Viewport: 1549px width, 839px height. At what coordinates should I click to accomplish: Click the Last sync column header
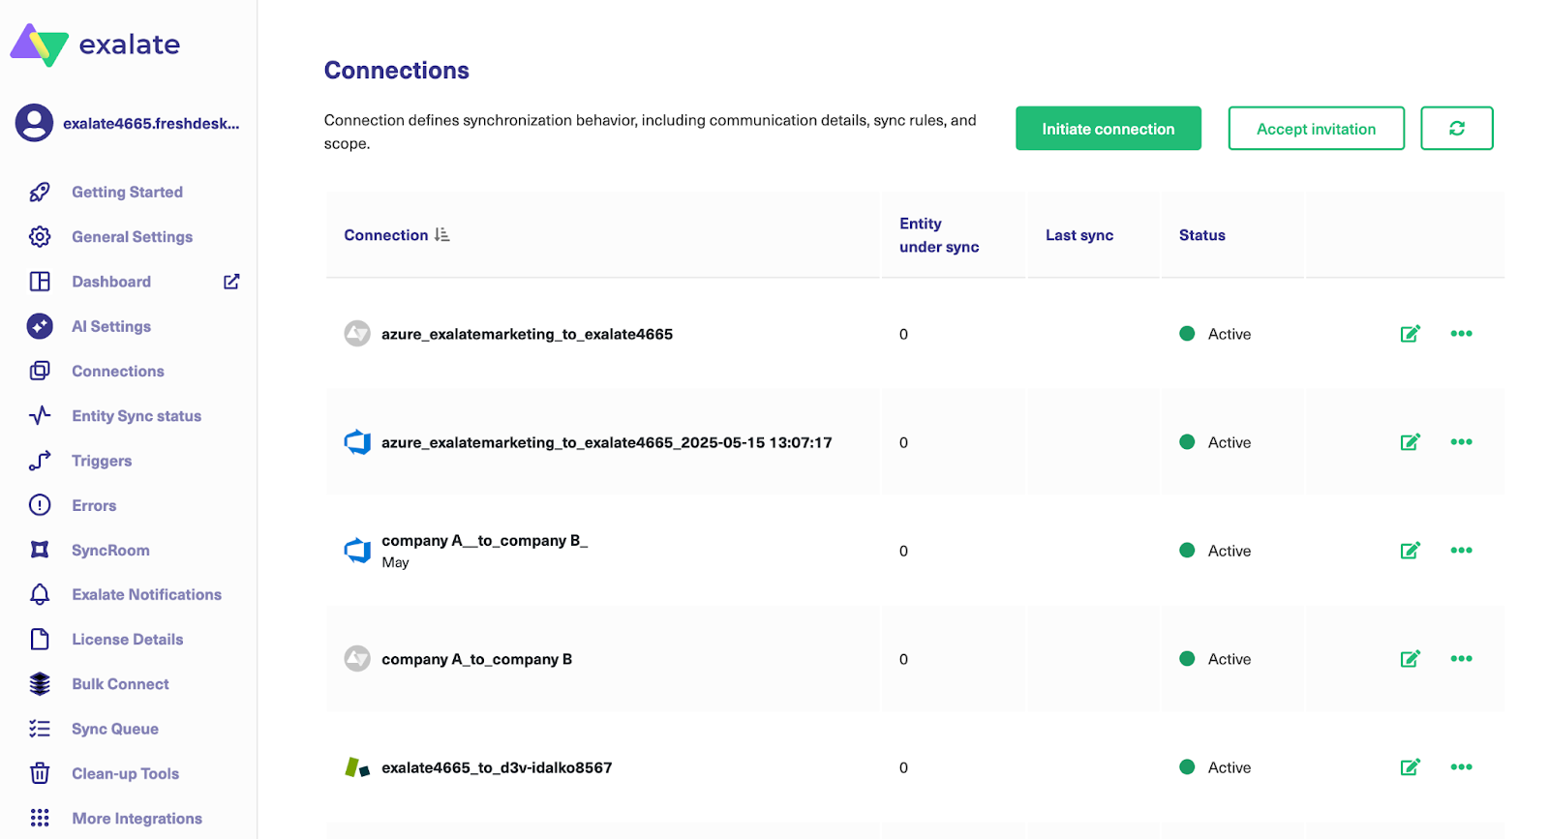(1079, 235)
